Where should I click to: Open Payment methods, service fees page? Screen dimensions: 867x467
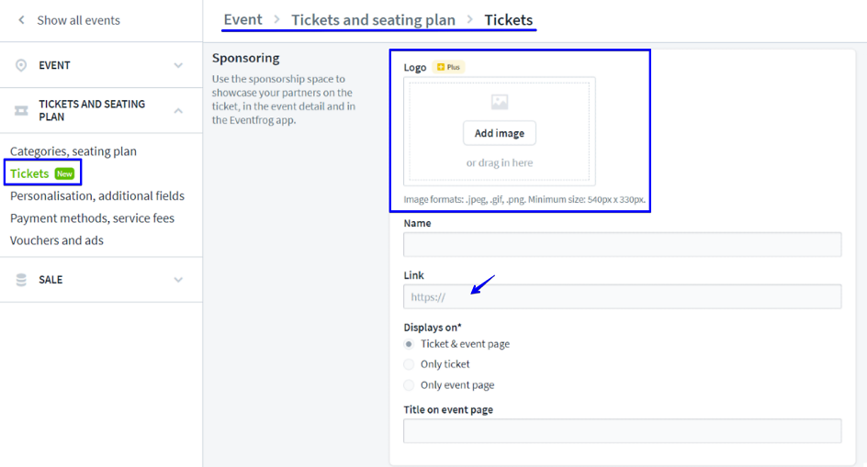92,218
